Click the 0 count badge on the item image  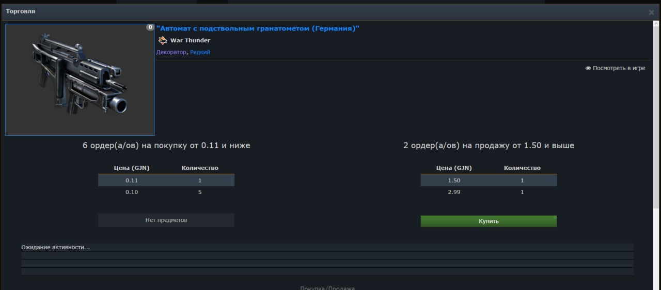150,27
